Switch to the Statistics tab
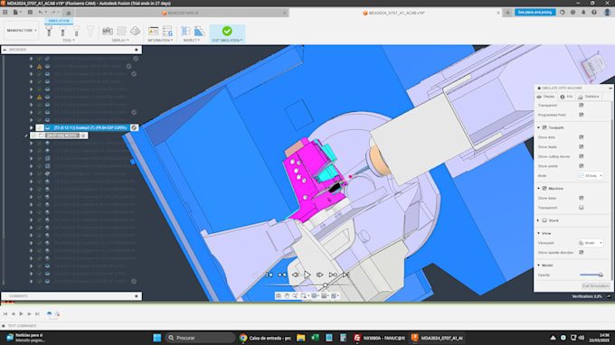Screen dimensions: 615x345 coord(589,97)
